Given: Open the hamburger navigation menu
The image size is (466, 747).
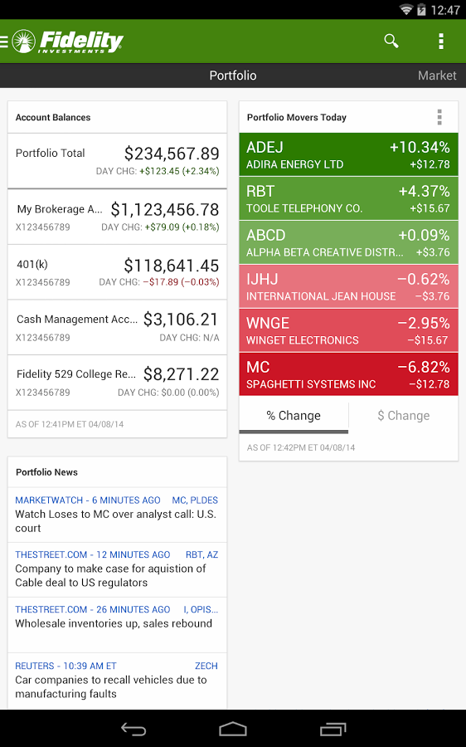Looking at the screenshot, I should pos(4,41).
